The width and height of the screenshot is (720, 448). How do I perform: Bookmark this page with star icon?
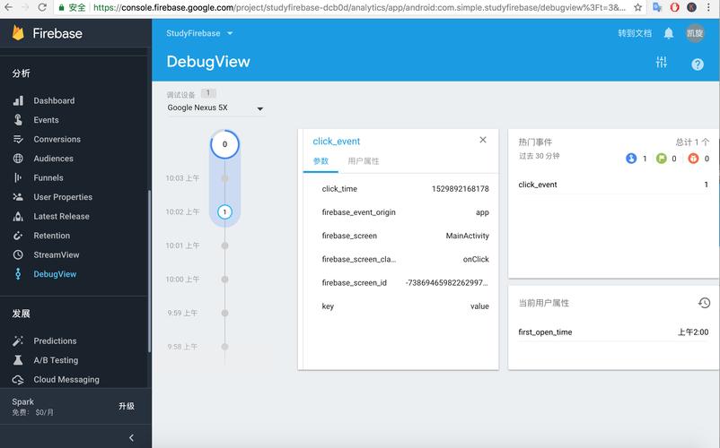[x=637, y=7]
